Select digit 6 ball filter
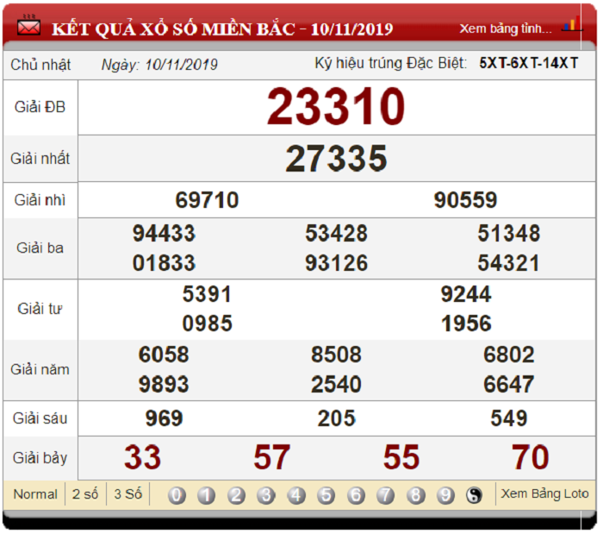Image resolution: width=603 pixels, height=534 pixels. pos(356,495)
